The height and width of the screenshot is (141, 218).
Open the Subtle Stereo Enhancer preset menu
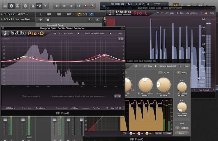[x=94, y=33]
